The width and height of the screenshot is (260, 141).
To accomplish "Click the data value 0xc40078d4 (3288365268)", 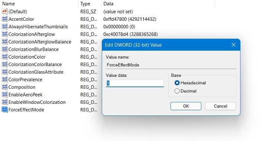I will point(130,34).
